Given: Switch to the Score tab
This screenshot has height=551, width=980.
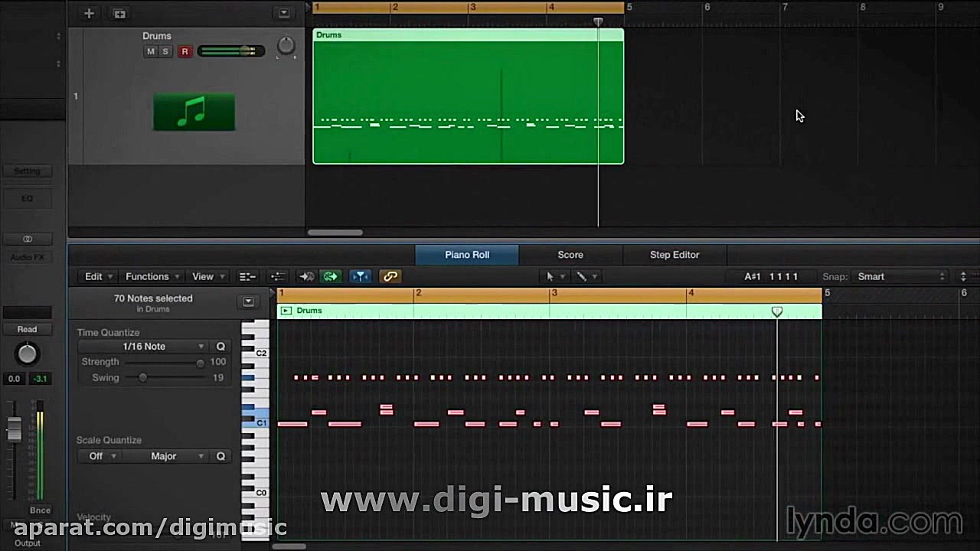Looking at the screenshot, I should pyautogui.click(x=570, y=255).
